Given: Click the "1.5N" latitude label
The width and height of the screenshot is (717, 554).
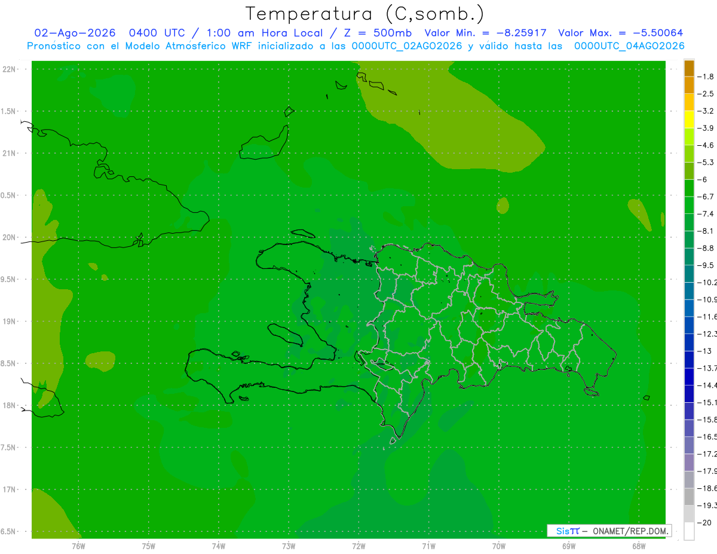Looking at the screenshot, I should coord(8,111).
